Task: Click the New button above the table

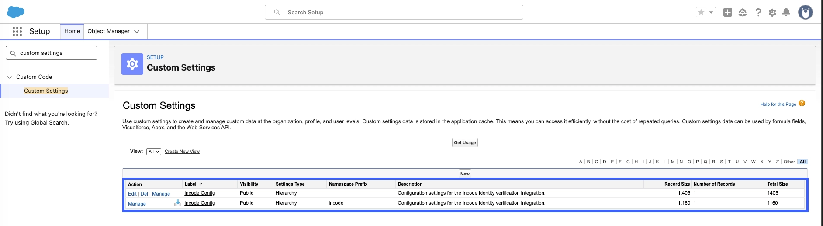Action: 465,174
